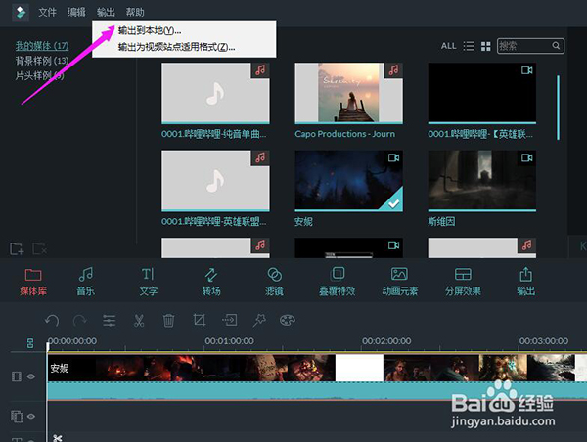
Task: Open the 分屏效果 (Split screen) panel
Action: click(463, 281)
